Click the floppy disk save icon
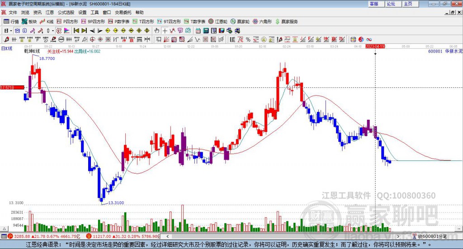This screenshot has width=463, height=249. (x=222, y=31)
